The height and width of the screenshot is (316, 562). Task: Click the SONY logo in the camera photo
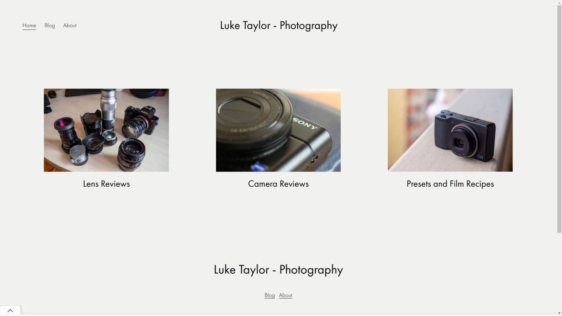pos(305,123)
